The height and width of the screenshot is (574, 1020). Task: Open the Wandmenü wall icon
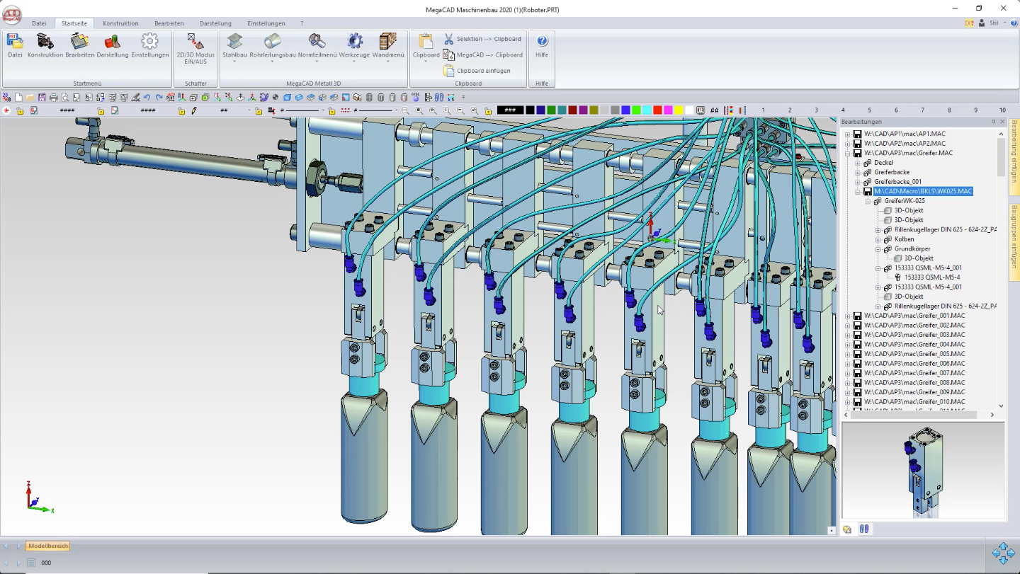tap(387, 42)
